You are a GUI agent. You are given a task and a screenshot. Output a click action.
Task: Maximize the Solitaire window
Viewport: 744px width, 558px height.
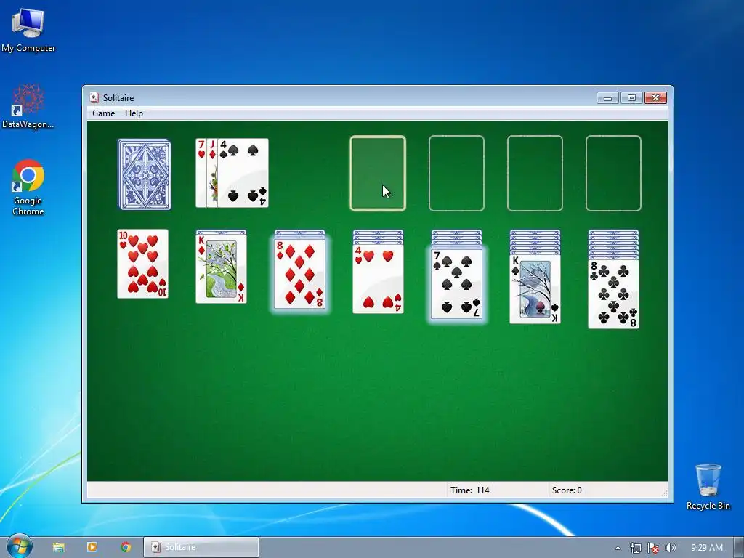[631, 98]
